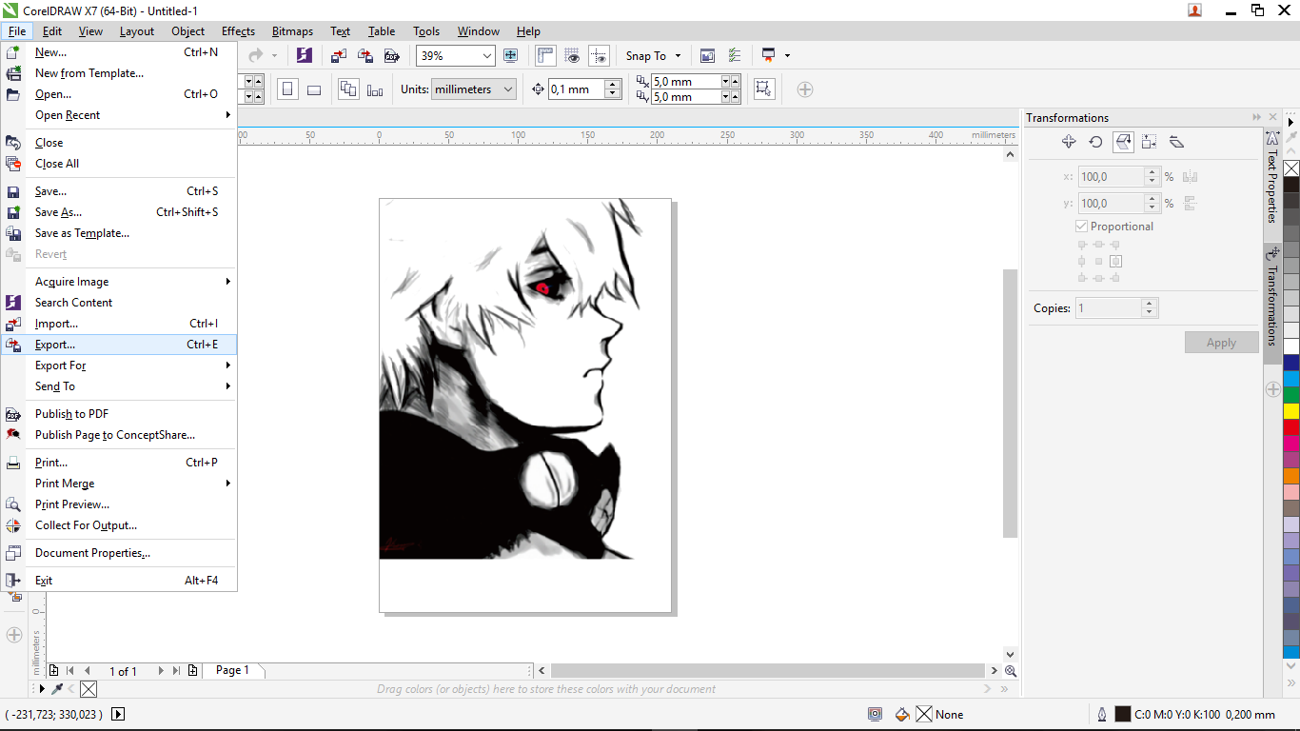Toggle the Proportional checkbox in Transformations
Screen dimensions: 1300x731
[1082, 226]
